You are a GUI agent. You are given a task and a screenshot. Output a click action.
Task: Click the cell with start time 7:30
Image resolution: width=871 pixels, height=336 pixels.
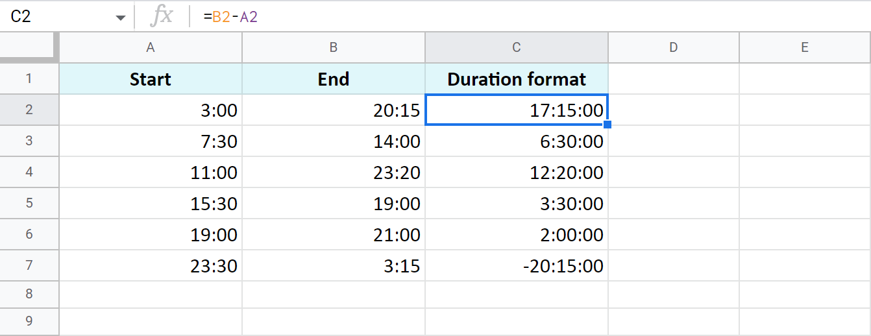pyautogui.click(x=151, y=141)
